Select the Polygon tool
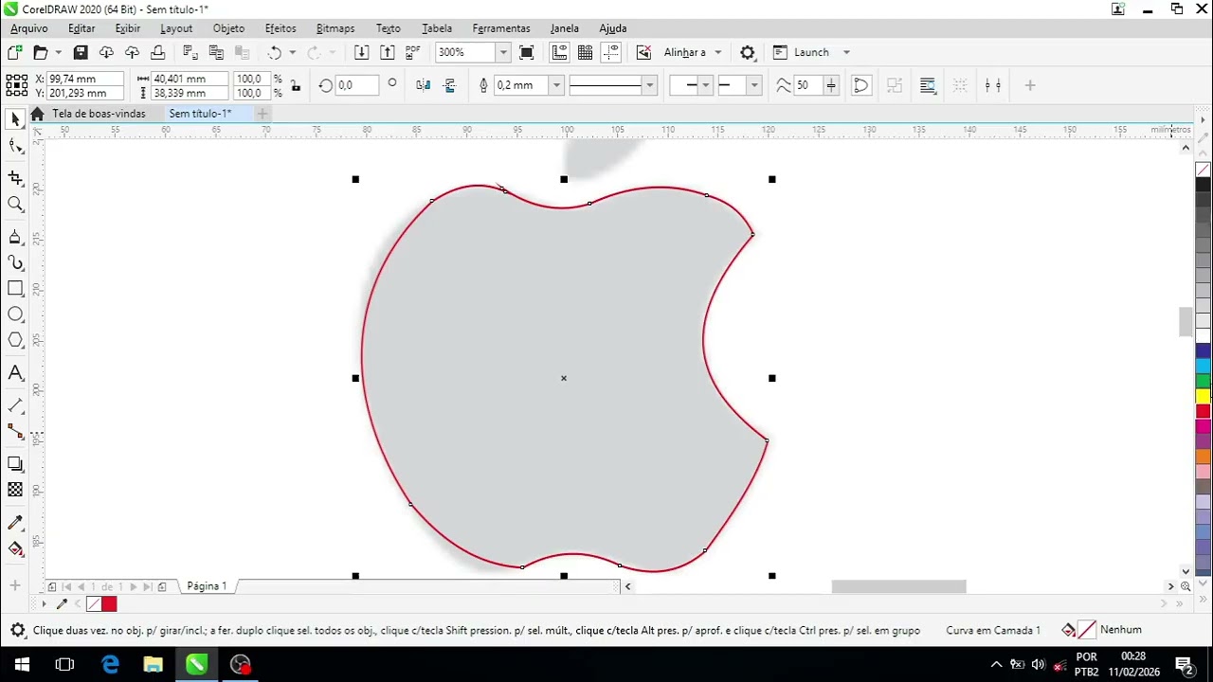1213x682 pixels. (15, 340)
